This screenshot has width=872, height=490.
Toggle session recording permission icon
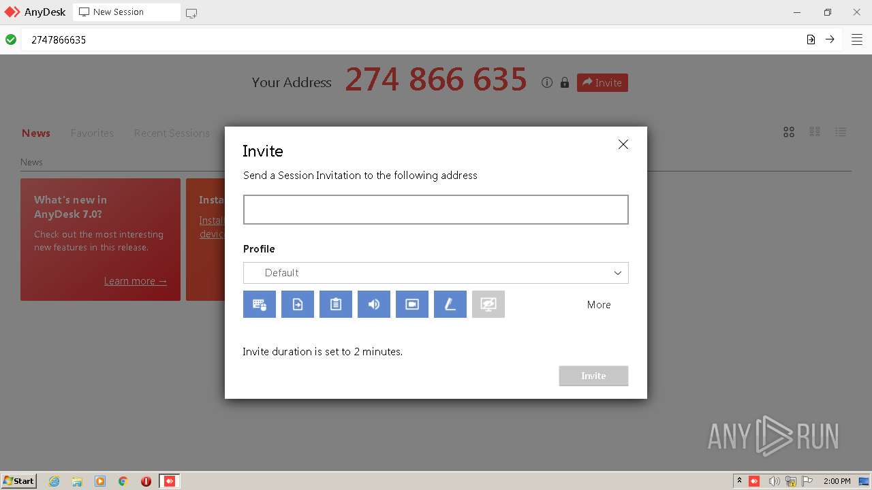click(412, 304)
